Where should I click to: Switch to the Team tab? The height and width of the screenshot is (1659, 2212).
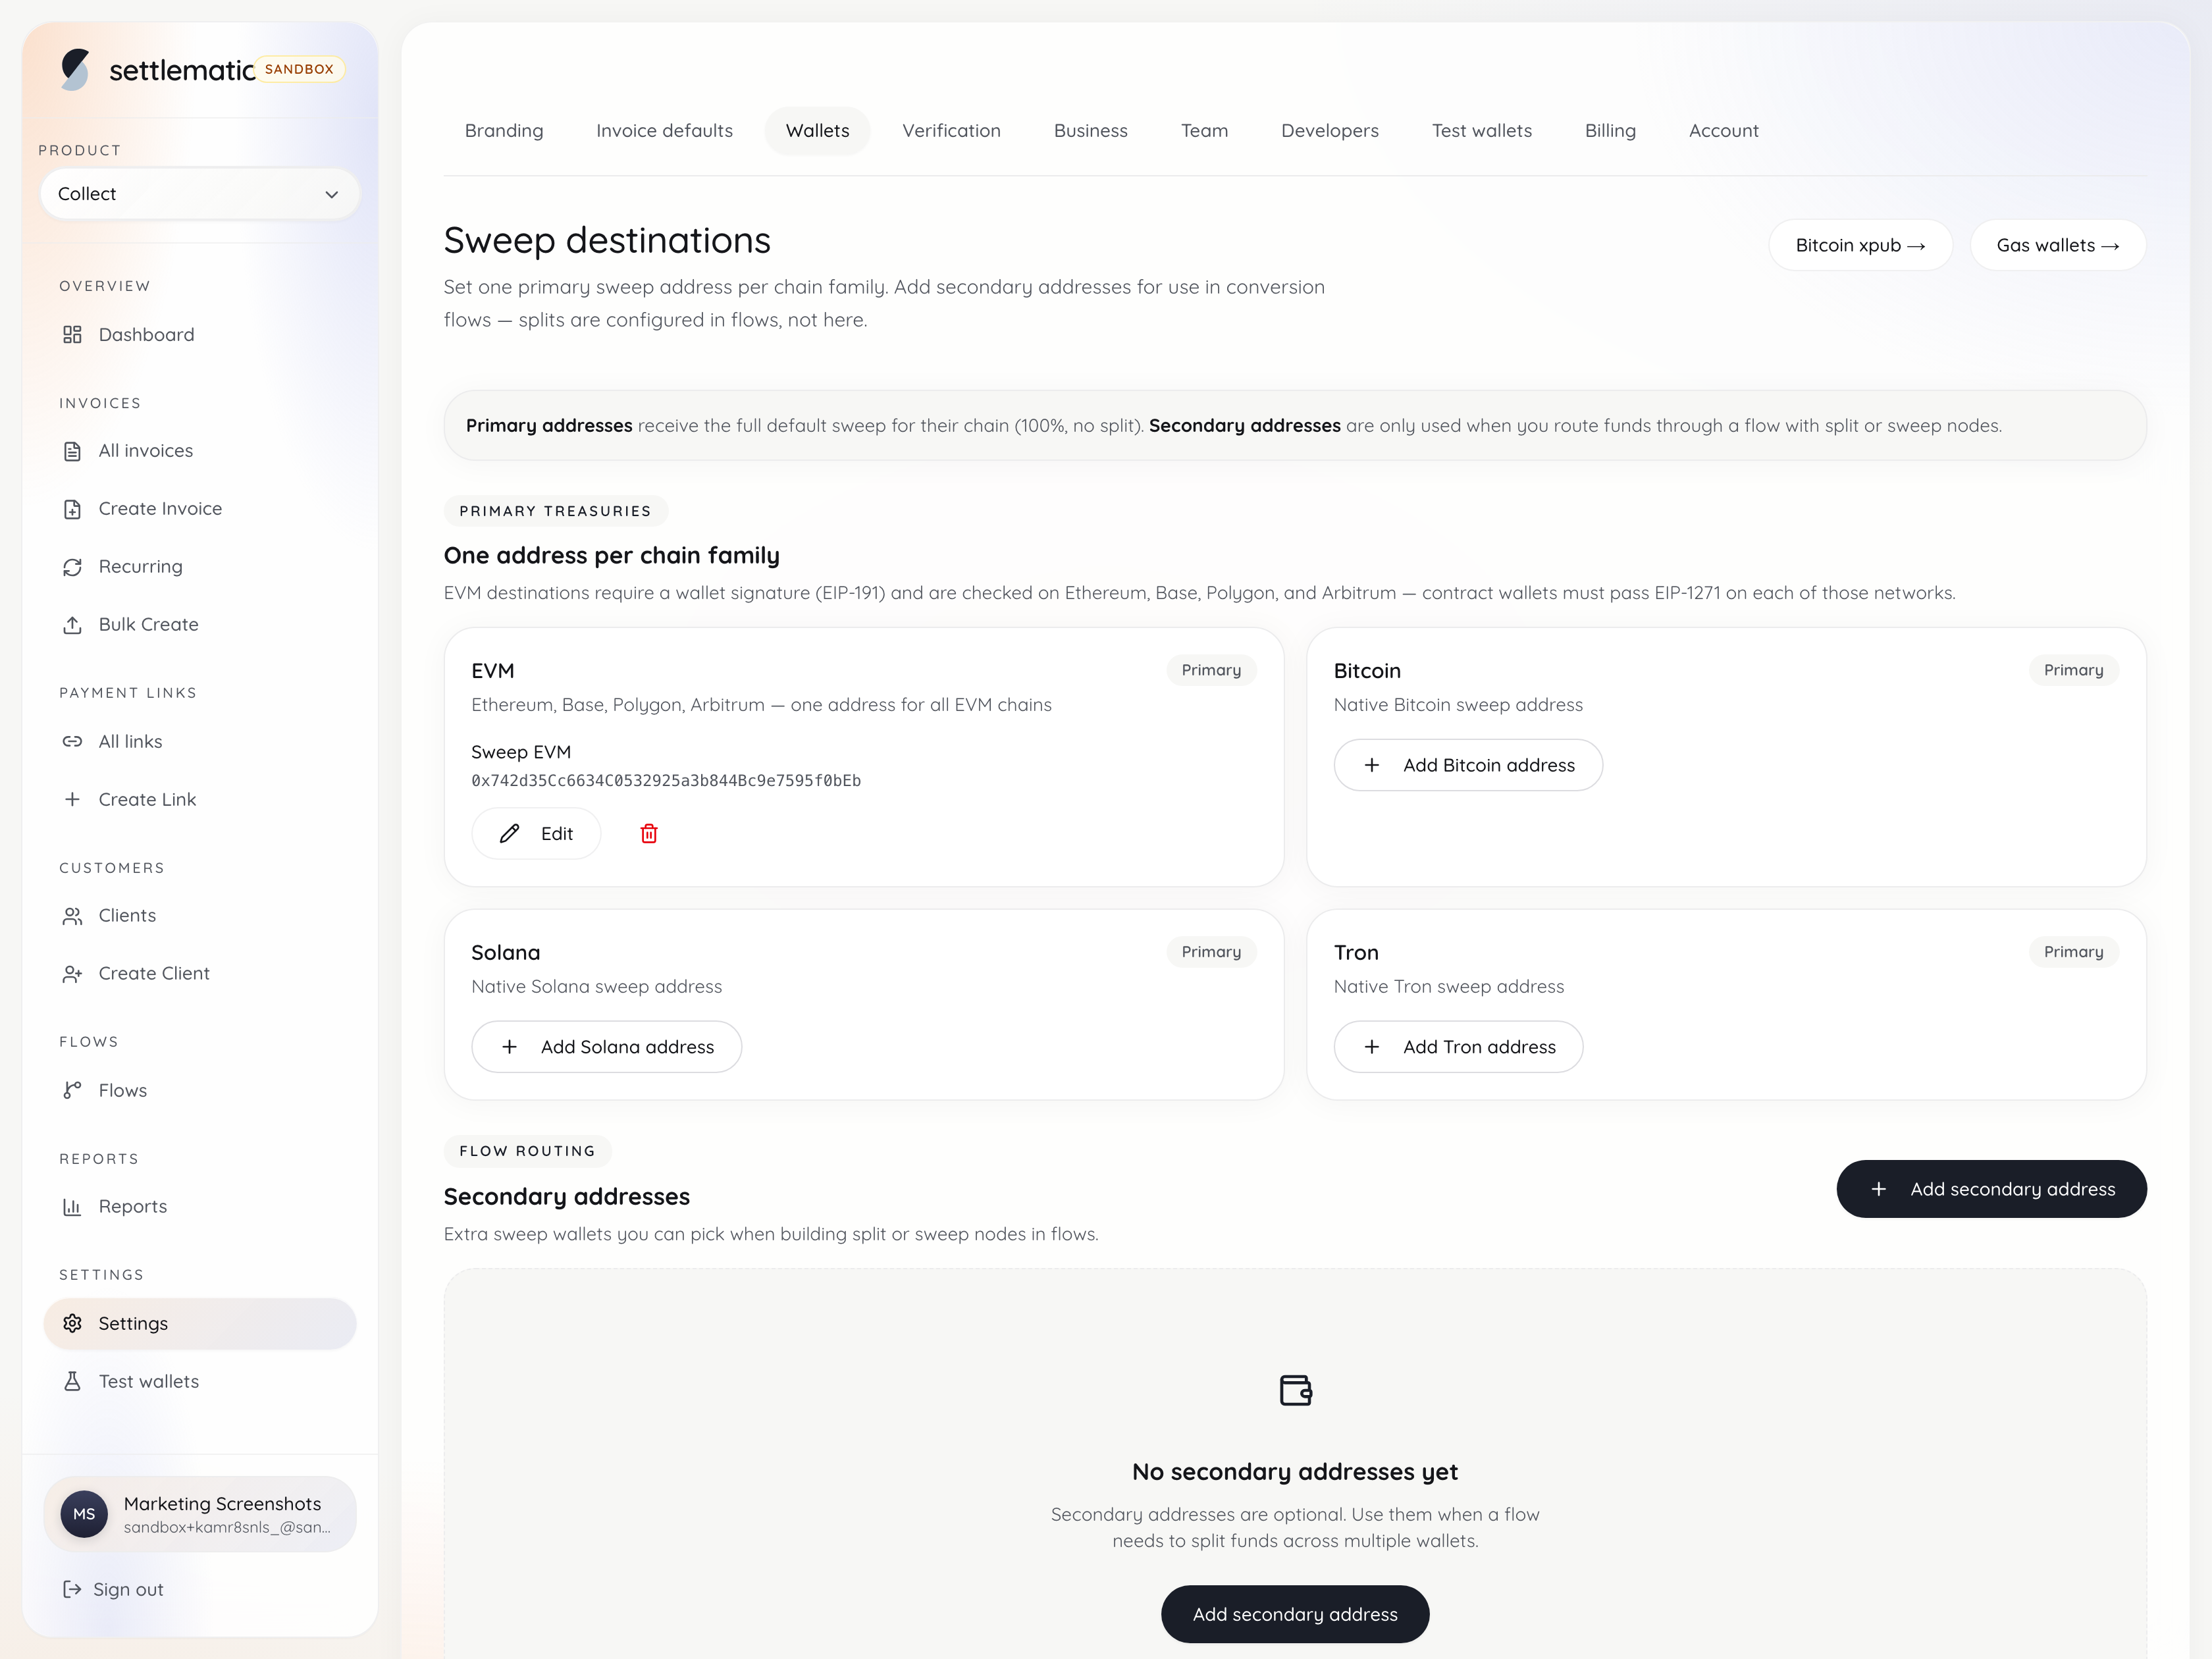(x=1204, y=131)
